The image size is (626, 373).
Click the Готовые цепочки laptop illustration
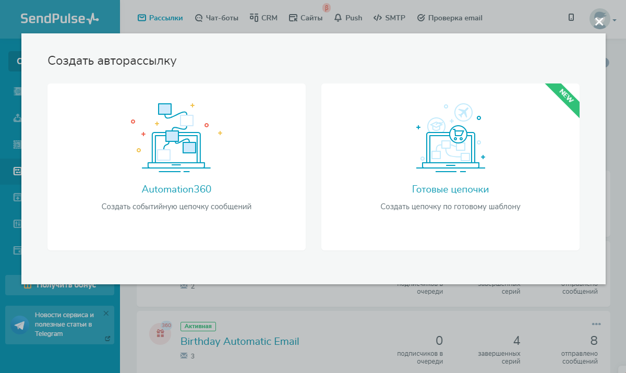450,137
